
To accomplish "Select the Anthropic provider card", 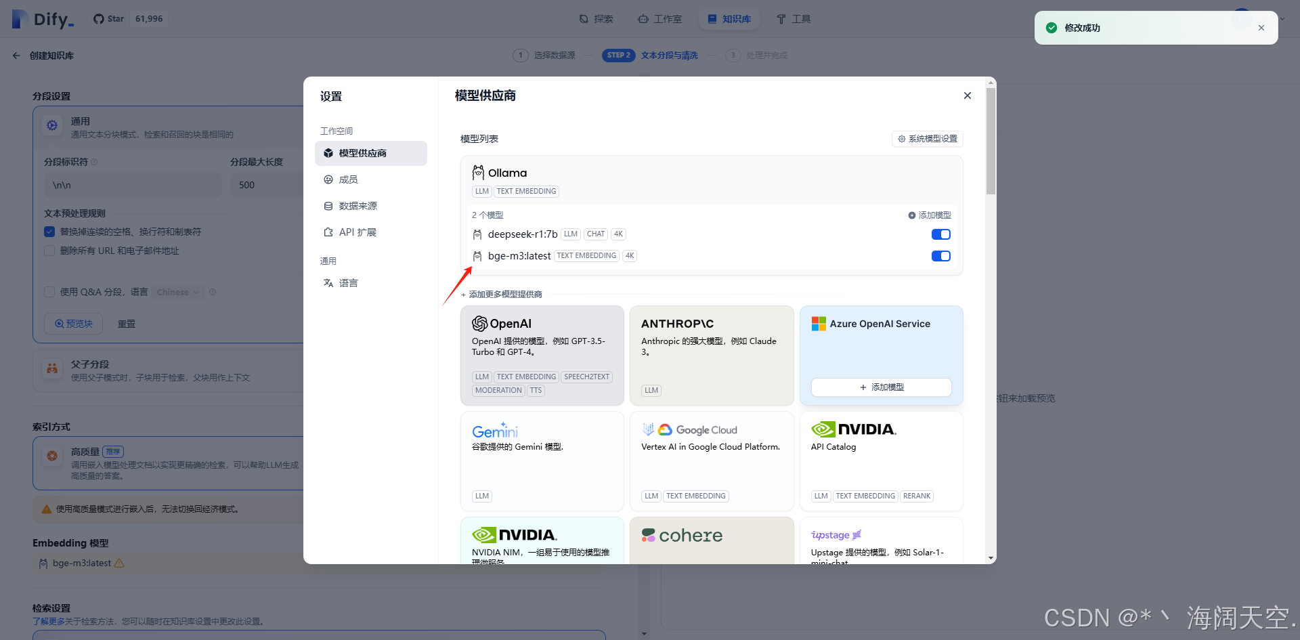I will 712,356.
